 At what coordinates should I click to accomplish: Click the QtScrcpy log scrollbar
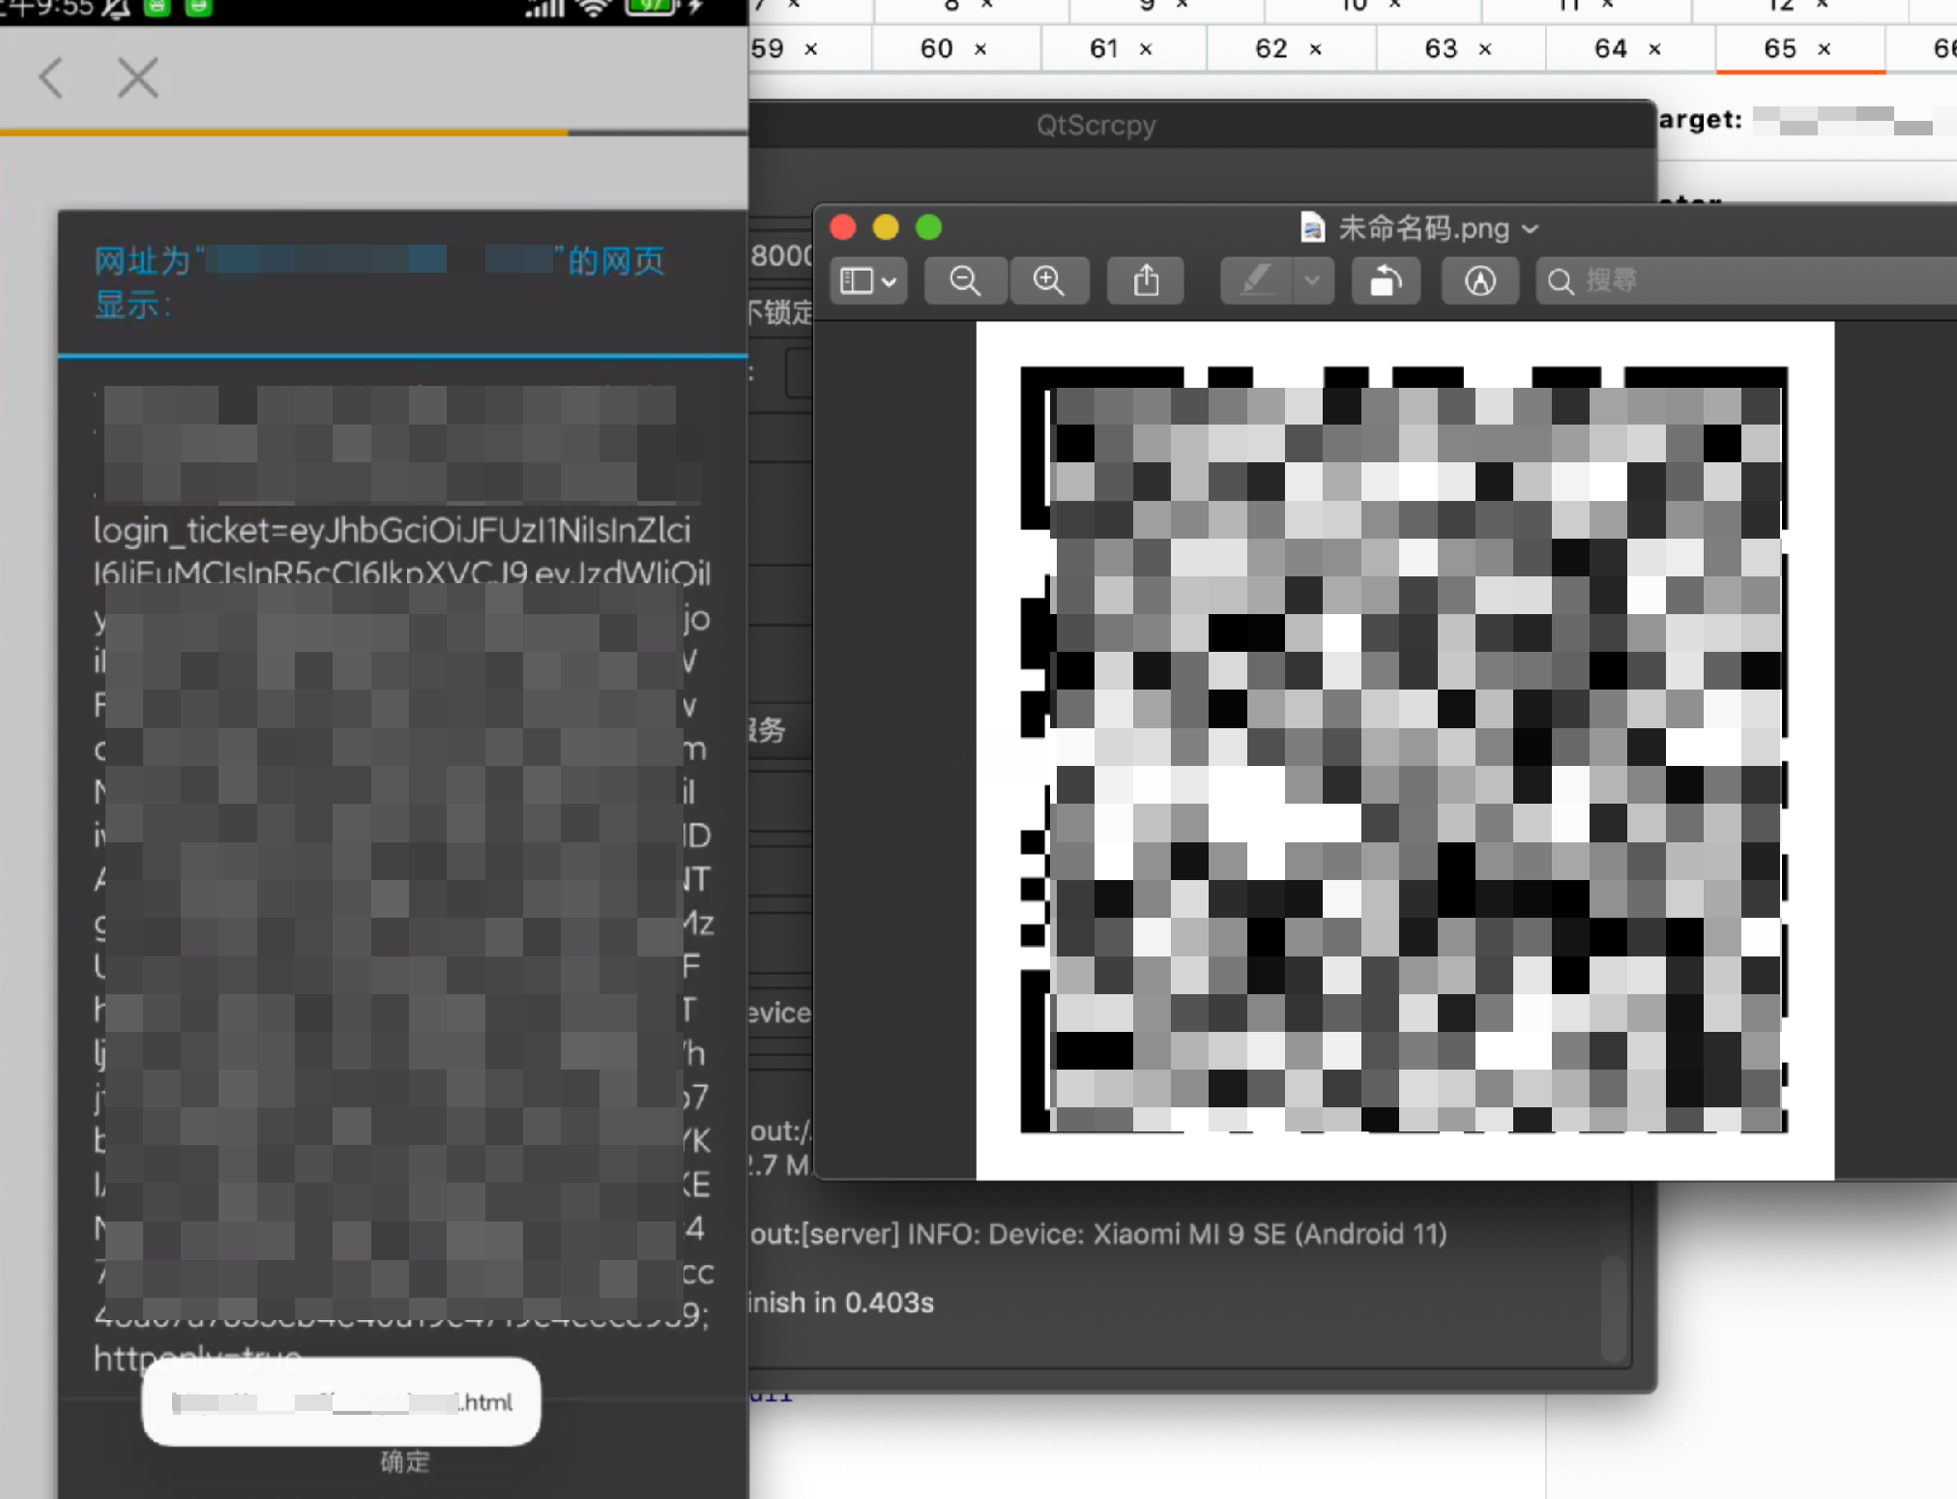tap(1612, 1308)
